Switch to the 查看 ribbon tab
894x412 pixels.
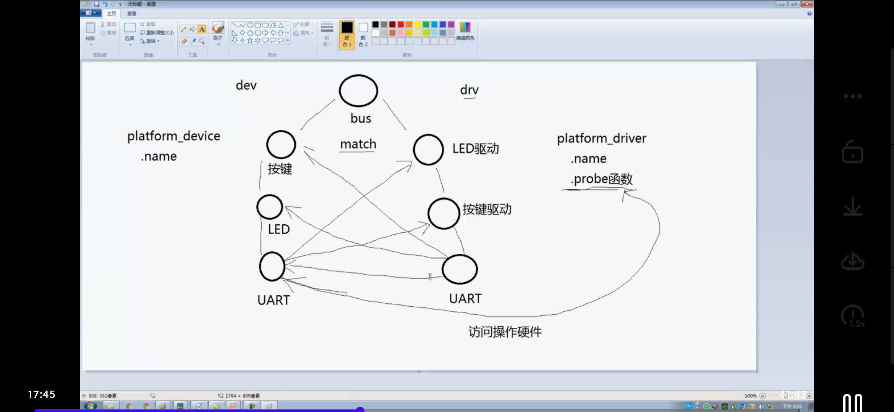click(131, 14)
